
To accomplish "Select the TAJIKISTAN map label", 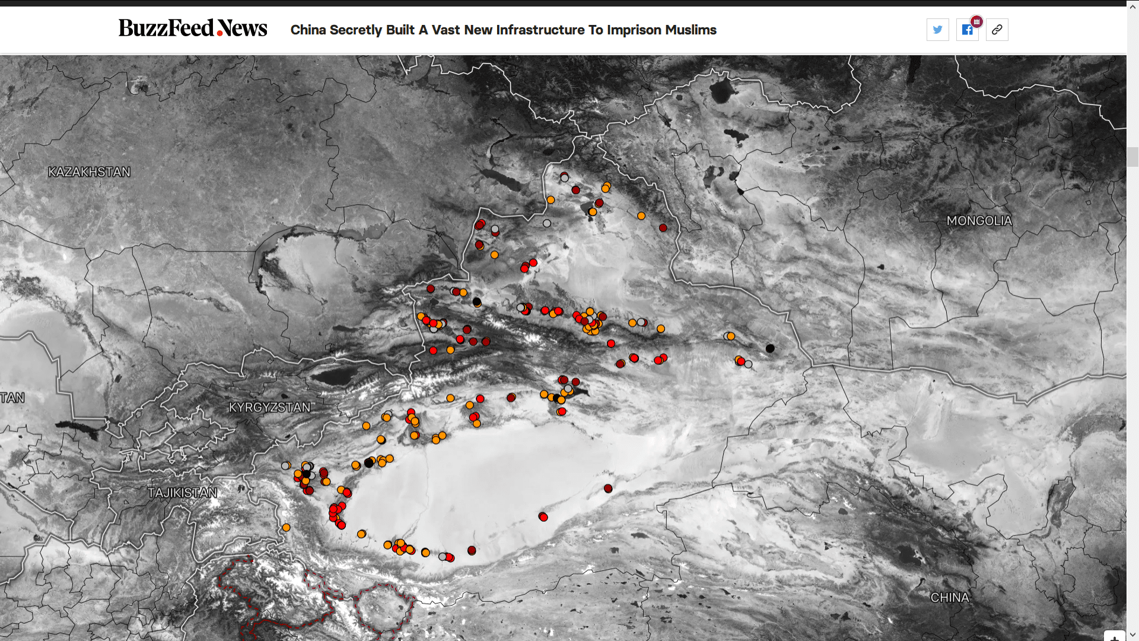I will [x=182, y=493].
